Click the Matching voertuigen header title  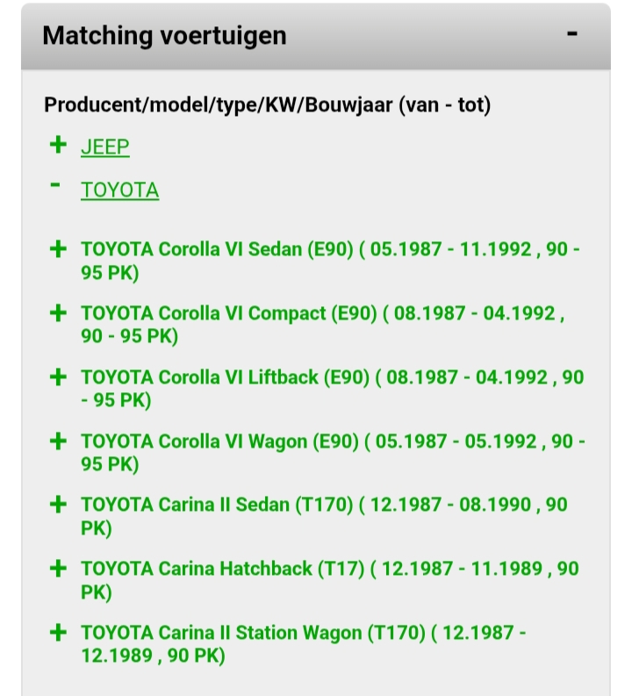click(x=164, y=35)
